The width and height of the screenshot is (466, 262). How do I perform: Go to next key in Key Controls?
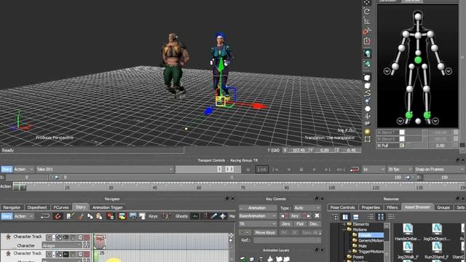(309, 216)
